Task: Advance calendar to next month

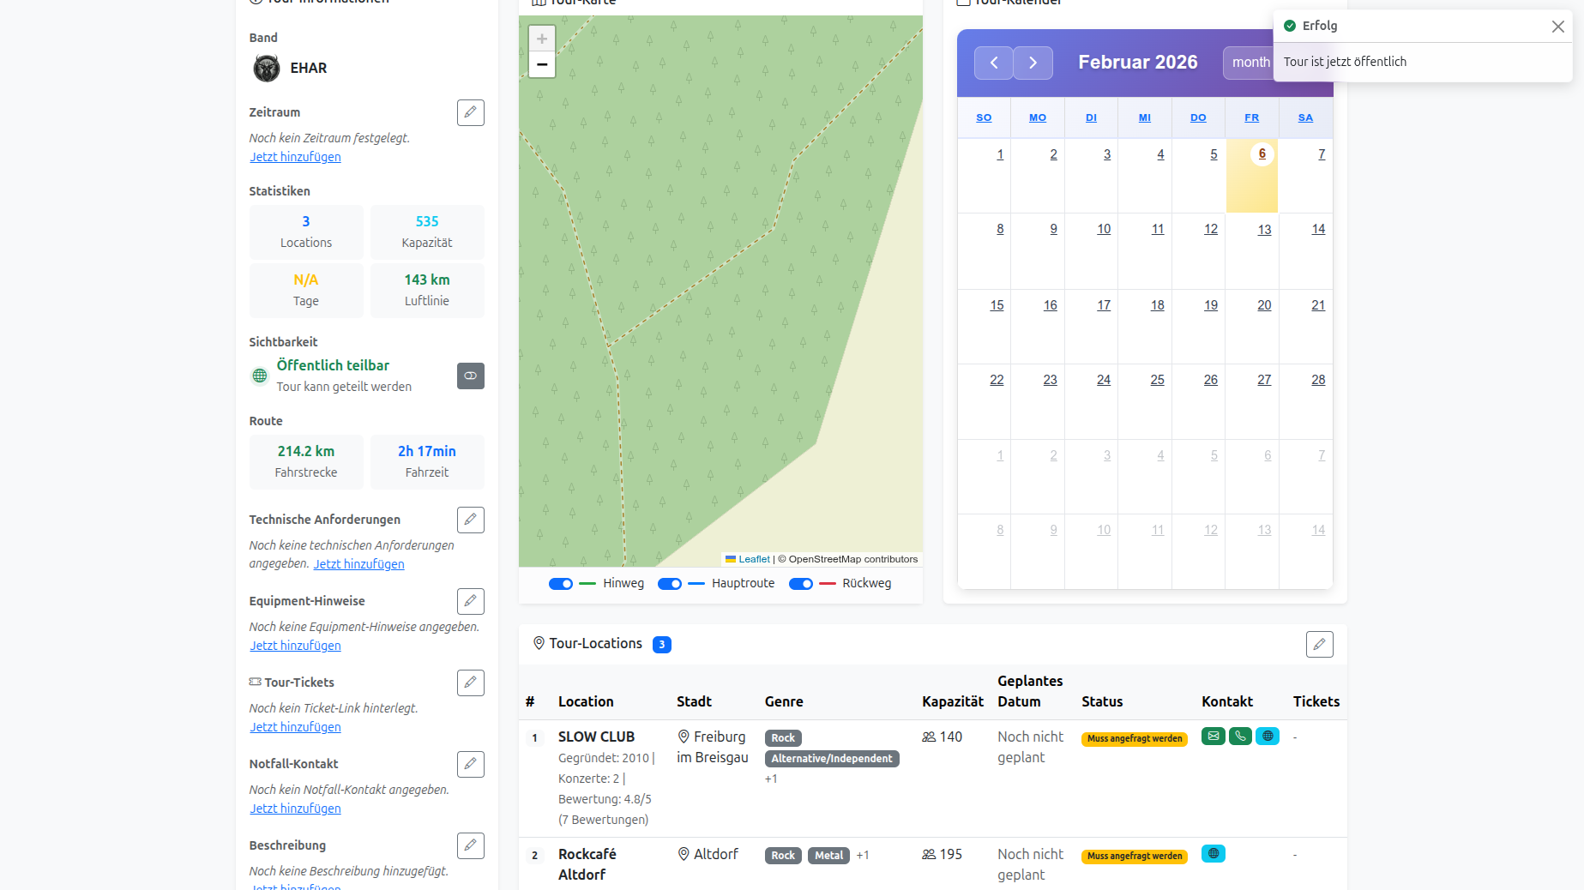Action: point(1033,63)
